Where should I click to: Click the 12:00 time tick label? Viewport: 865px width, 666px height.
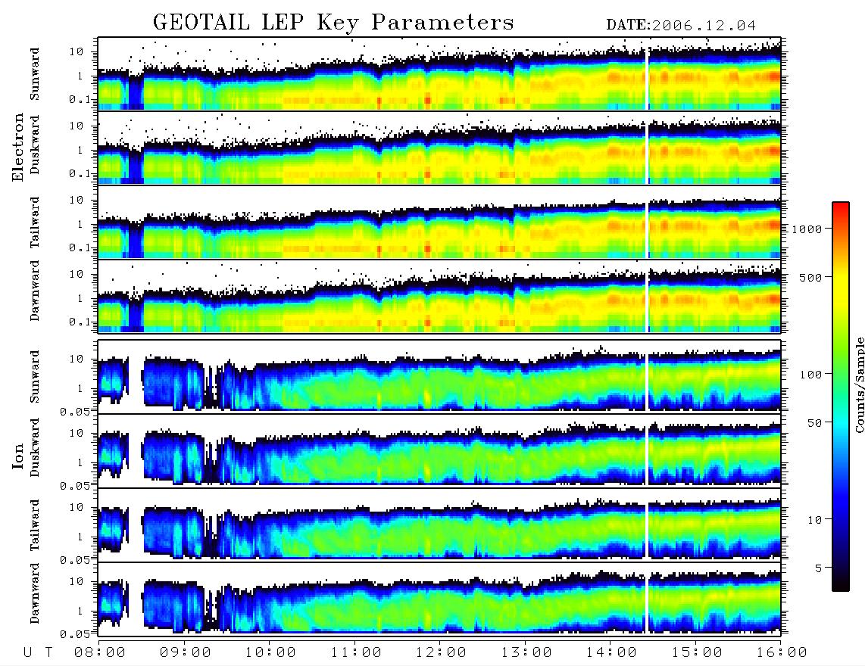[x=441, y=653]
